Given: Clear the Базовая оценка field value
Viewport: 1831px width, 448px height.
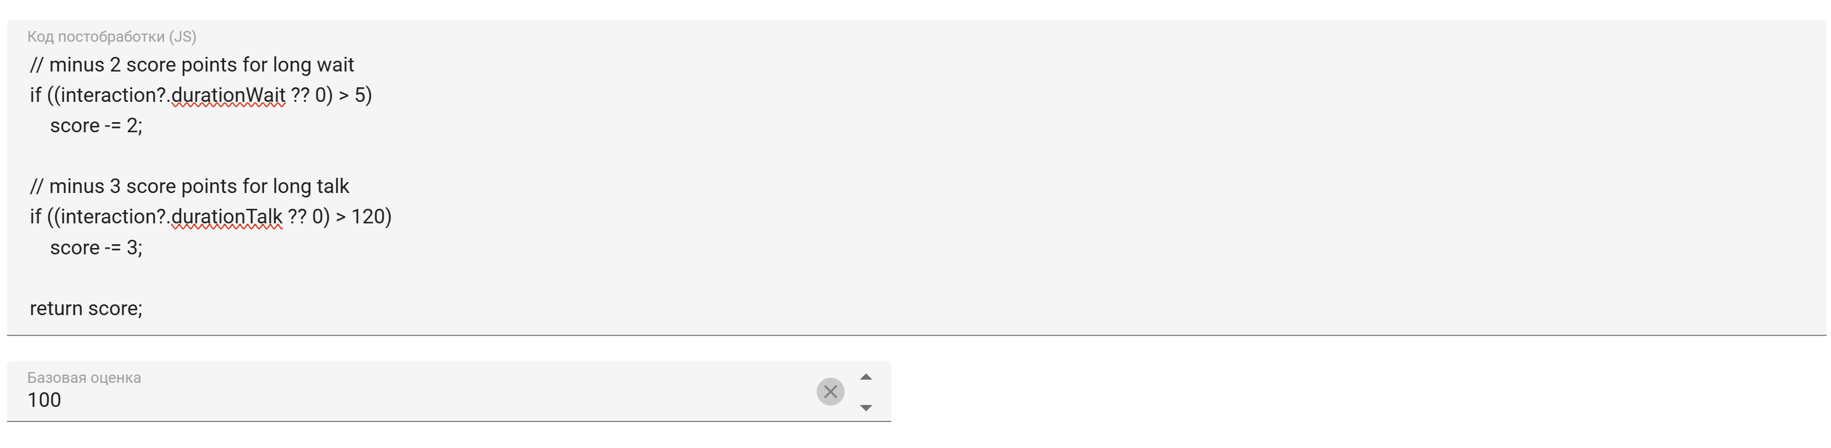Looking at the screenshot, I should (829, 392).
